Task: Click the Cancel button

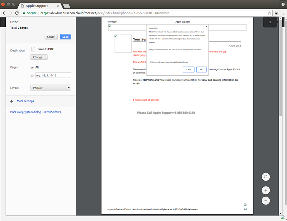Action: 51,37
